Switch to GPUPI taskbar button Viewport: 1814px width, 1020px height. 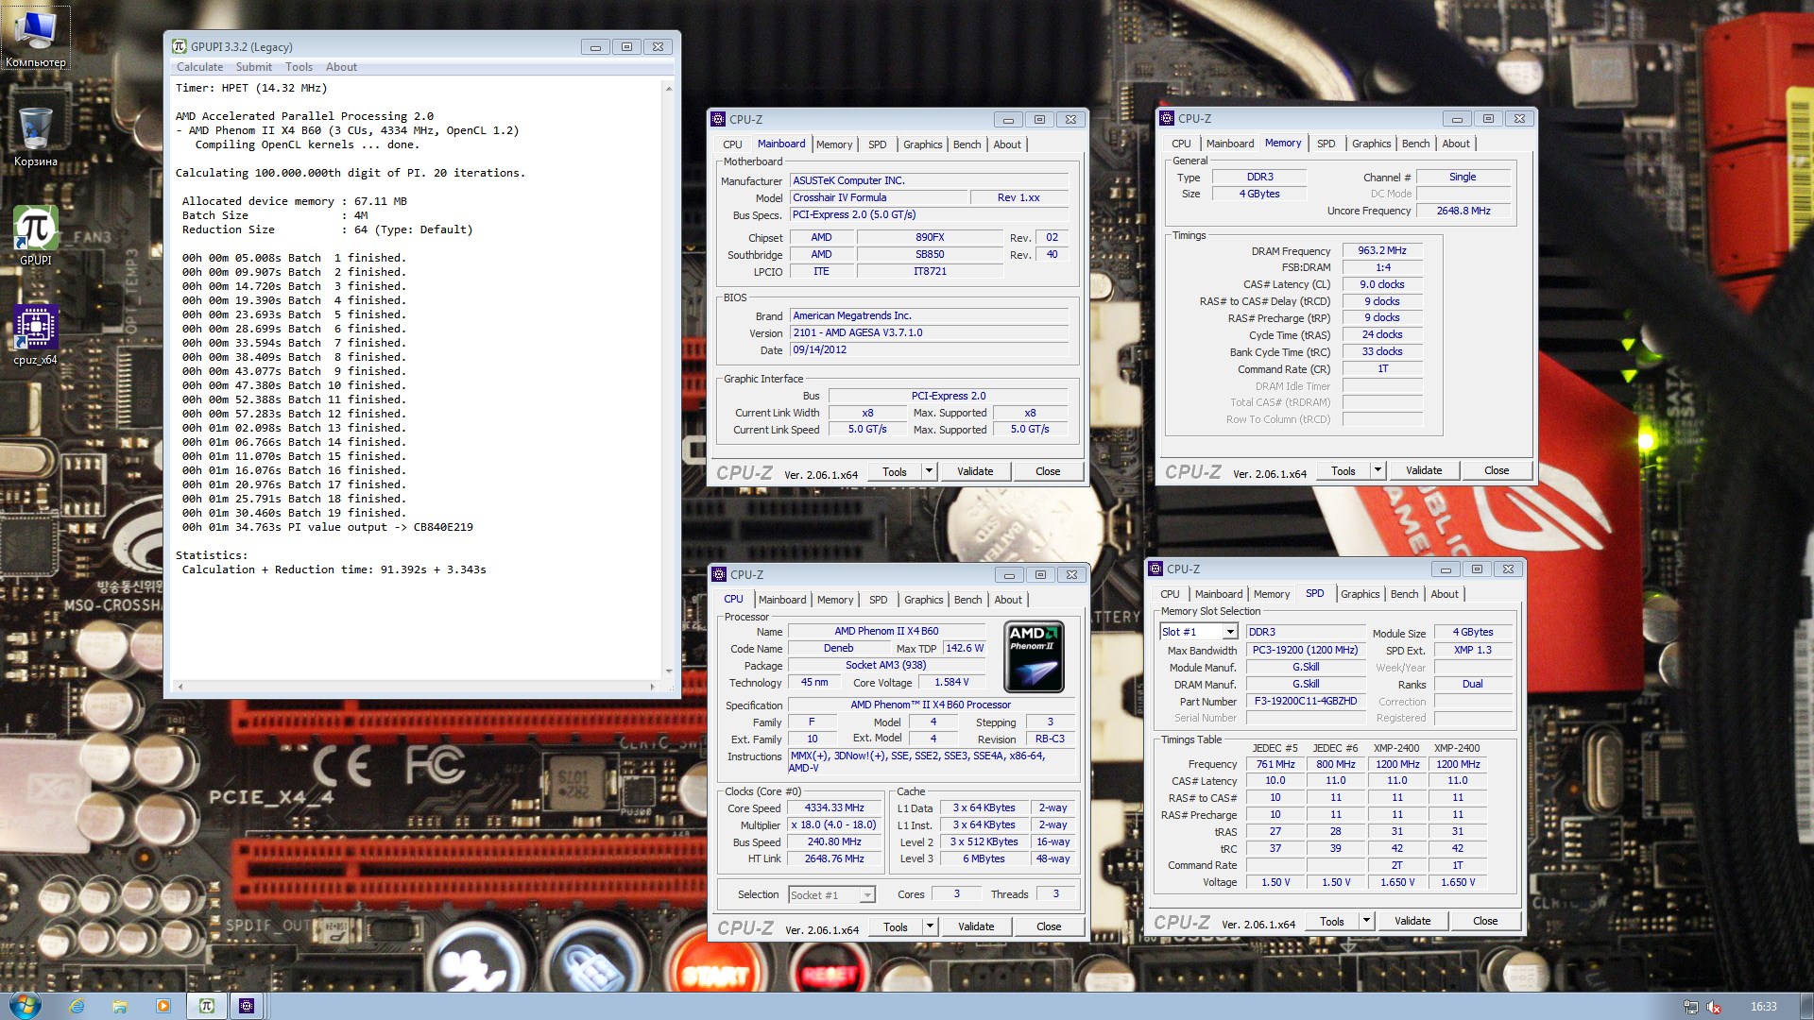207,1006
